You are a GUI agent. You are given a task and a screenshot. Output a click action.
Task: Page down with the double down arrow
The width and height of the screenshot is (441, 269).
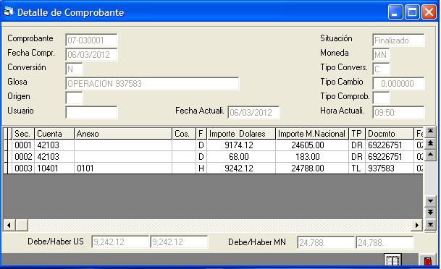430,213
